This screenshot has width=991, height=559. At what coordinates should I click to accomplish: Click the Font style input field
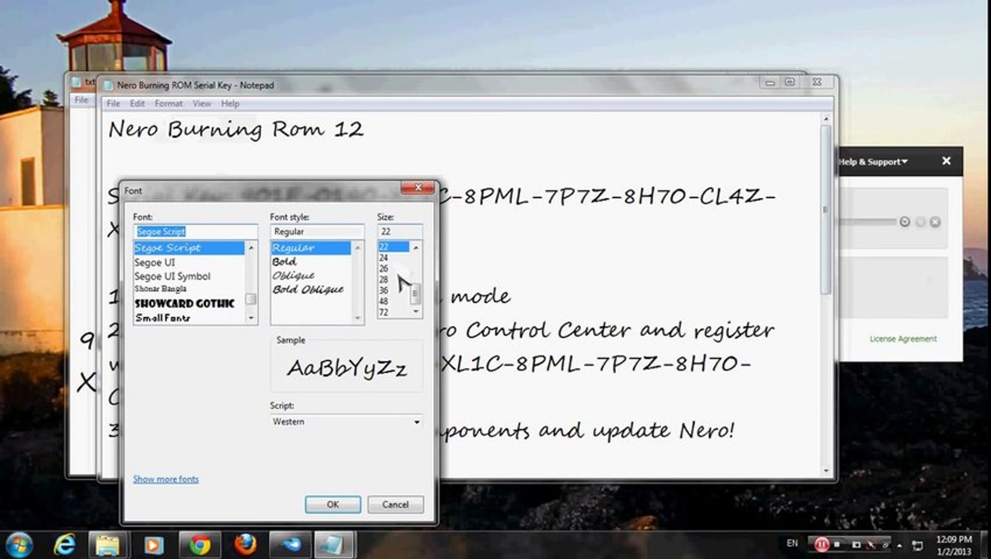317,231
